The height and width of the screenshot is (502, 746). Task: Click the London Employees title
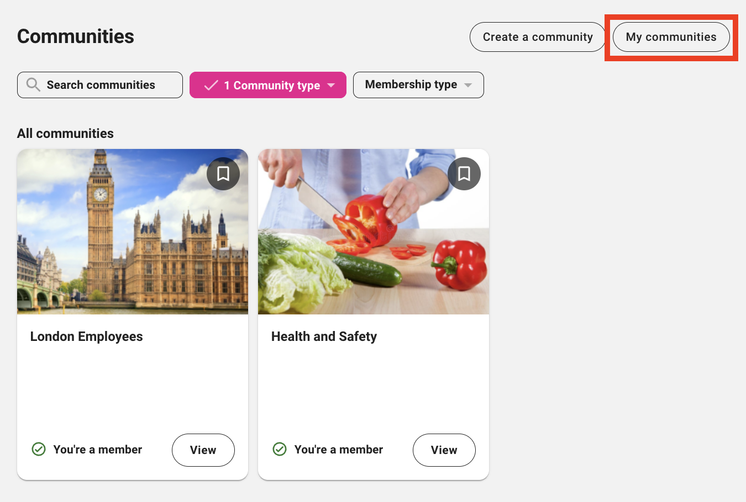pos(87,337)
